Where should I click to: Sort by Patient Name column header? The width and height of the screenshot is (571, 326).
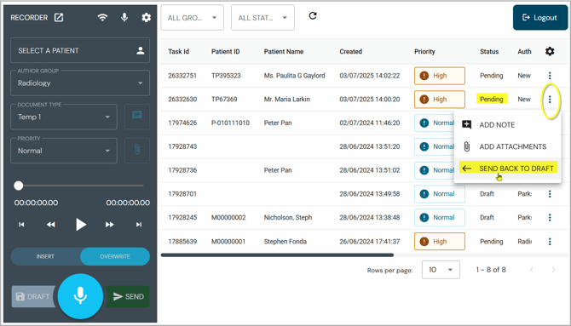click(284, 51)
